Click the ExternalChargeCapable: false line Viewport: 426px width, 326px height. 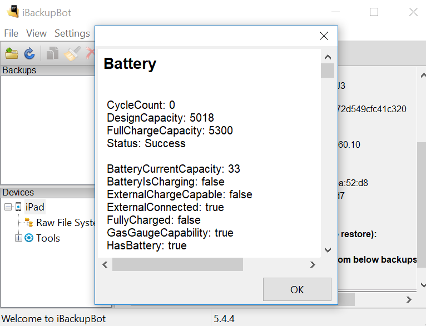180,194
